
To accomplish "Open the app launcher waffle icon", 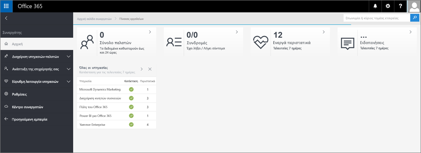I will point(6,6).
